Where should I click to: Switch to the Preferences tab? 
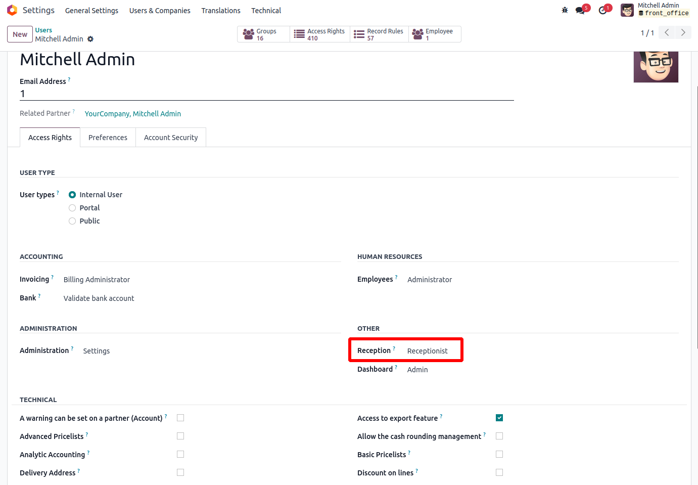[x=108, y=138]
